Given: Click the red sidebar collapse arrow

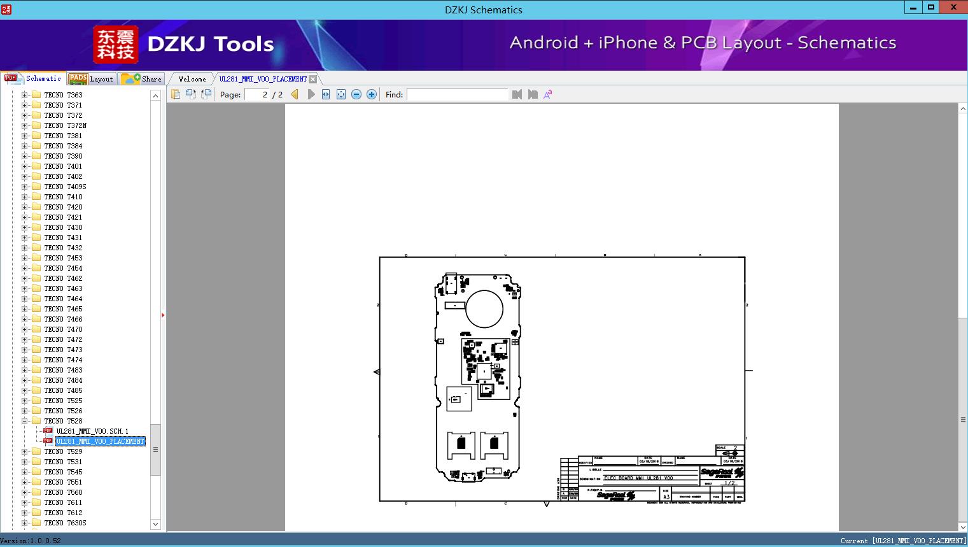Looking at the screenshot, I should coord(163,315).
